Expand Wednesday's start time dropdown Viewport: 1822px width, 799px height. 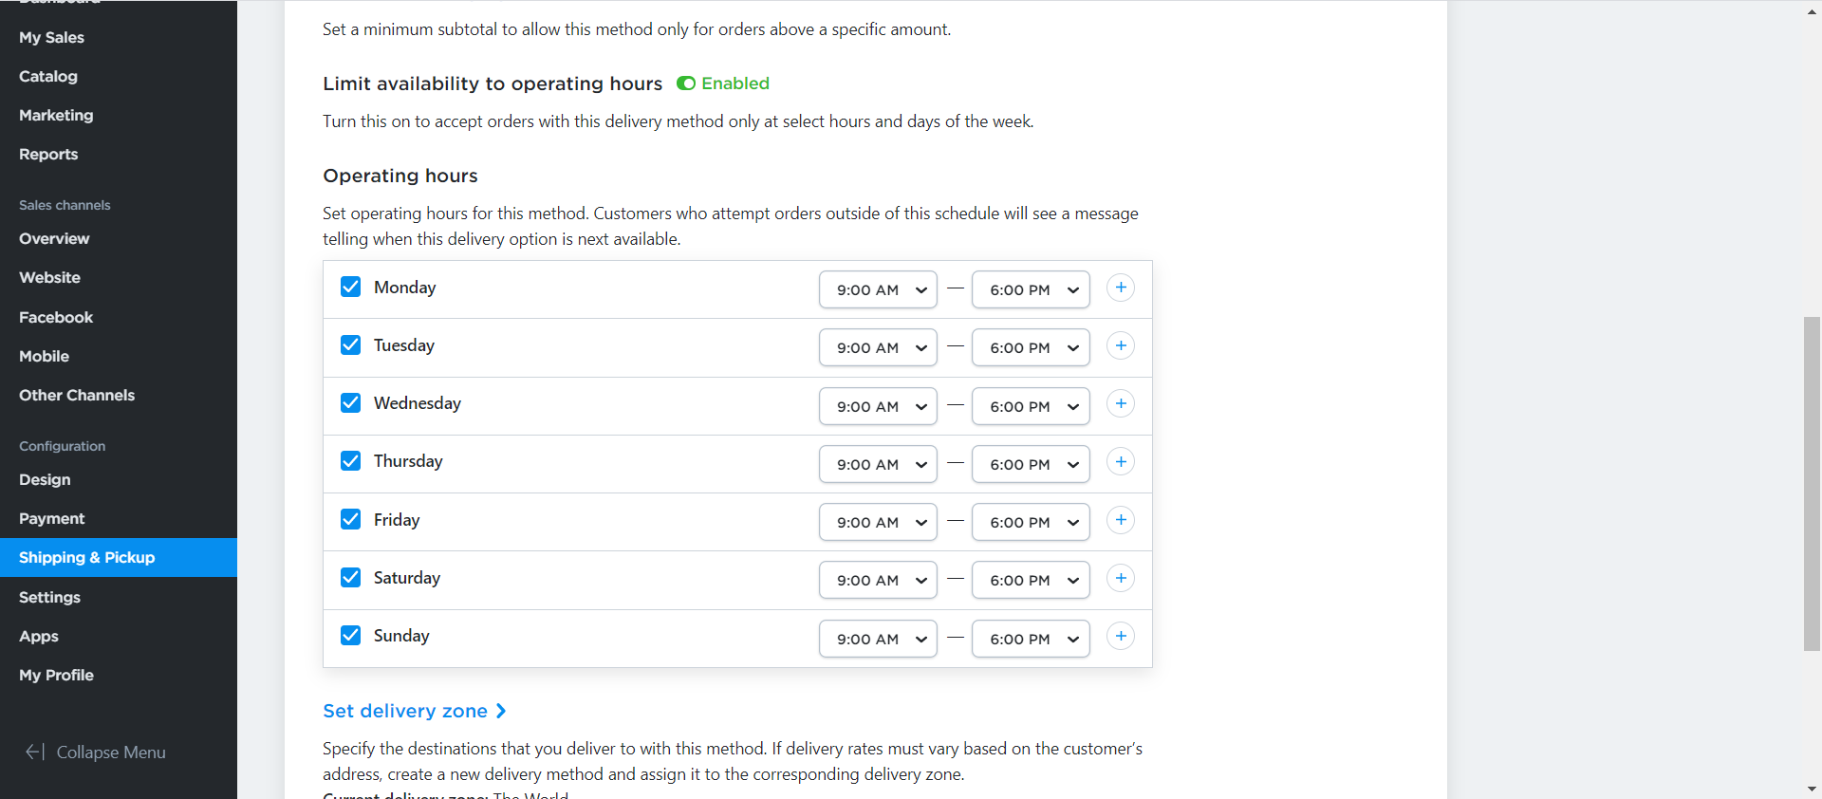(x=878, y=407)
